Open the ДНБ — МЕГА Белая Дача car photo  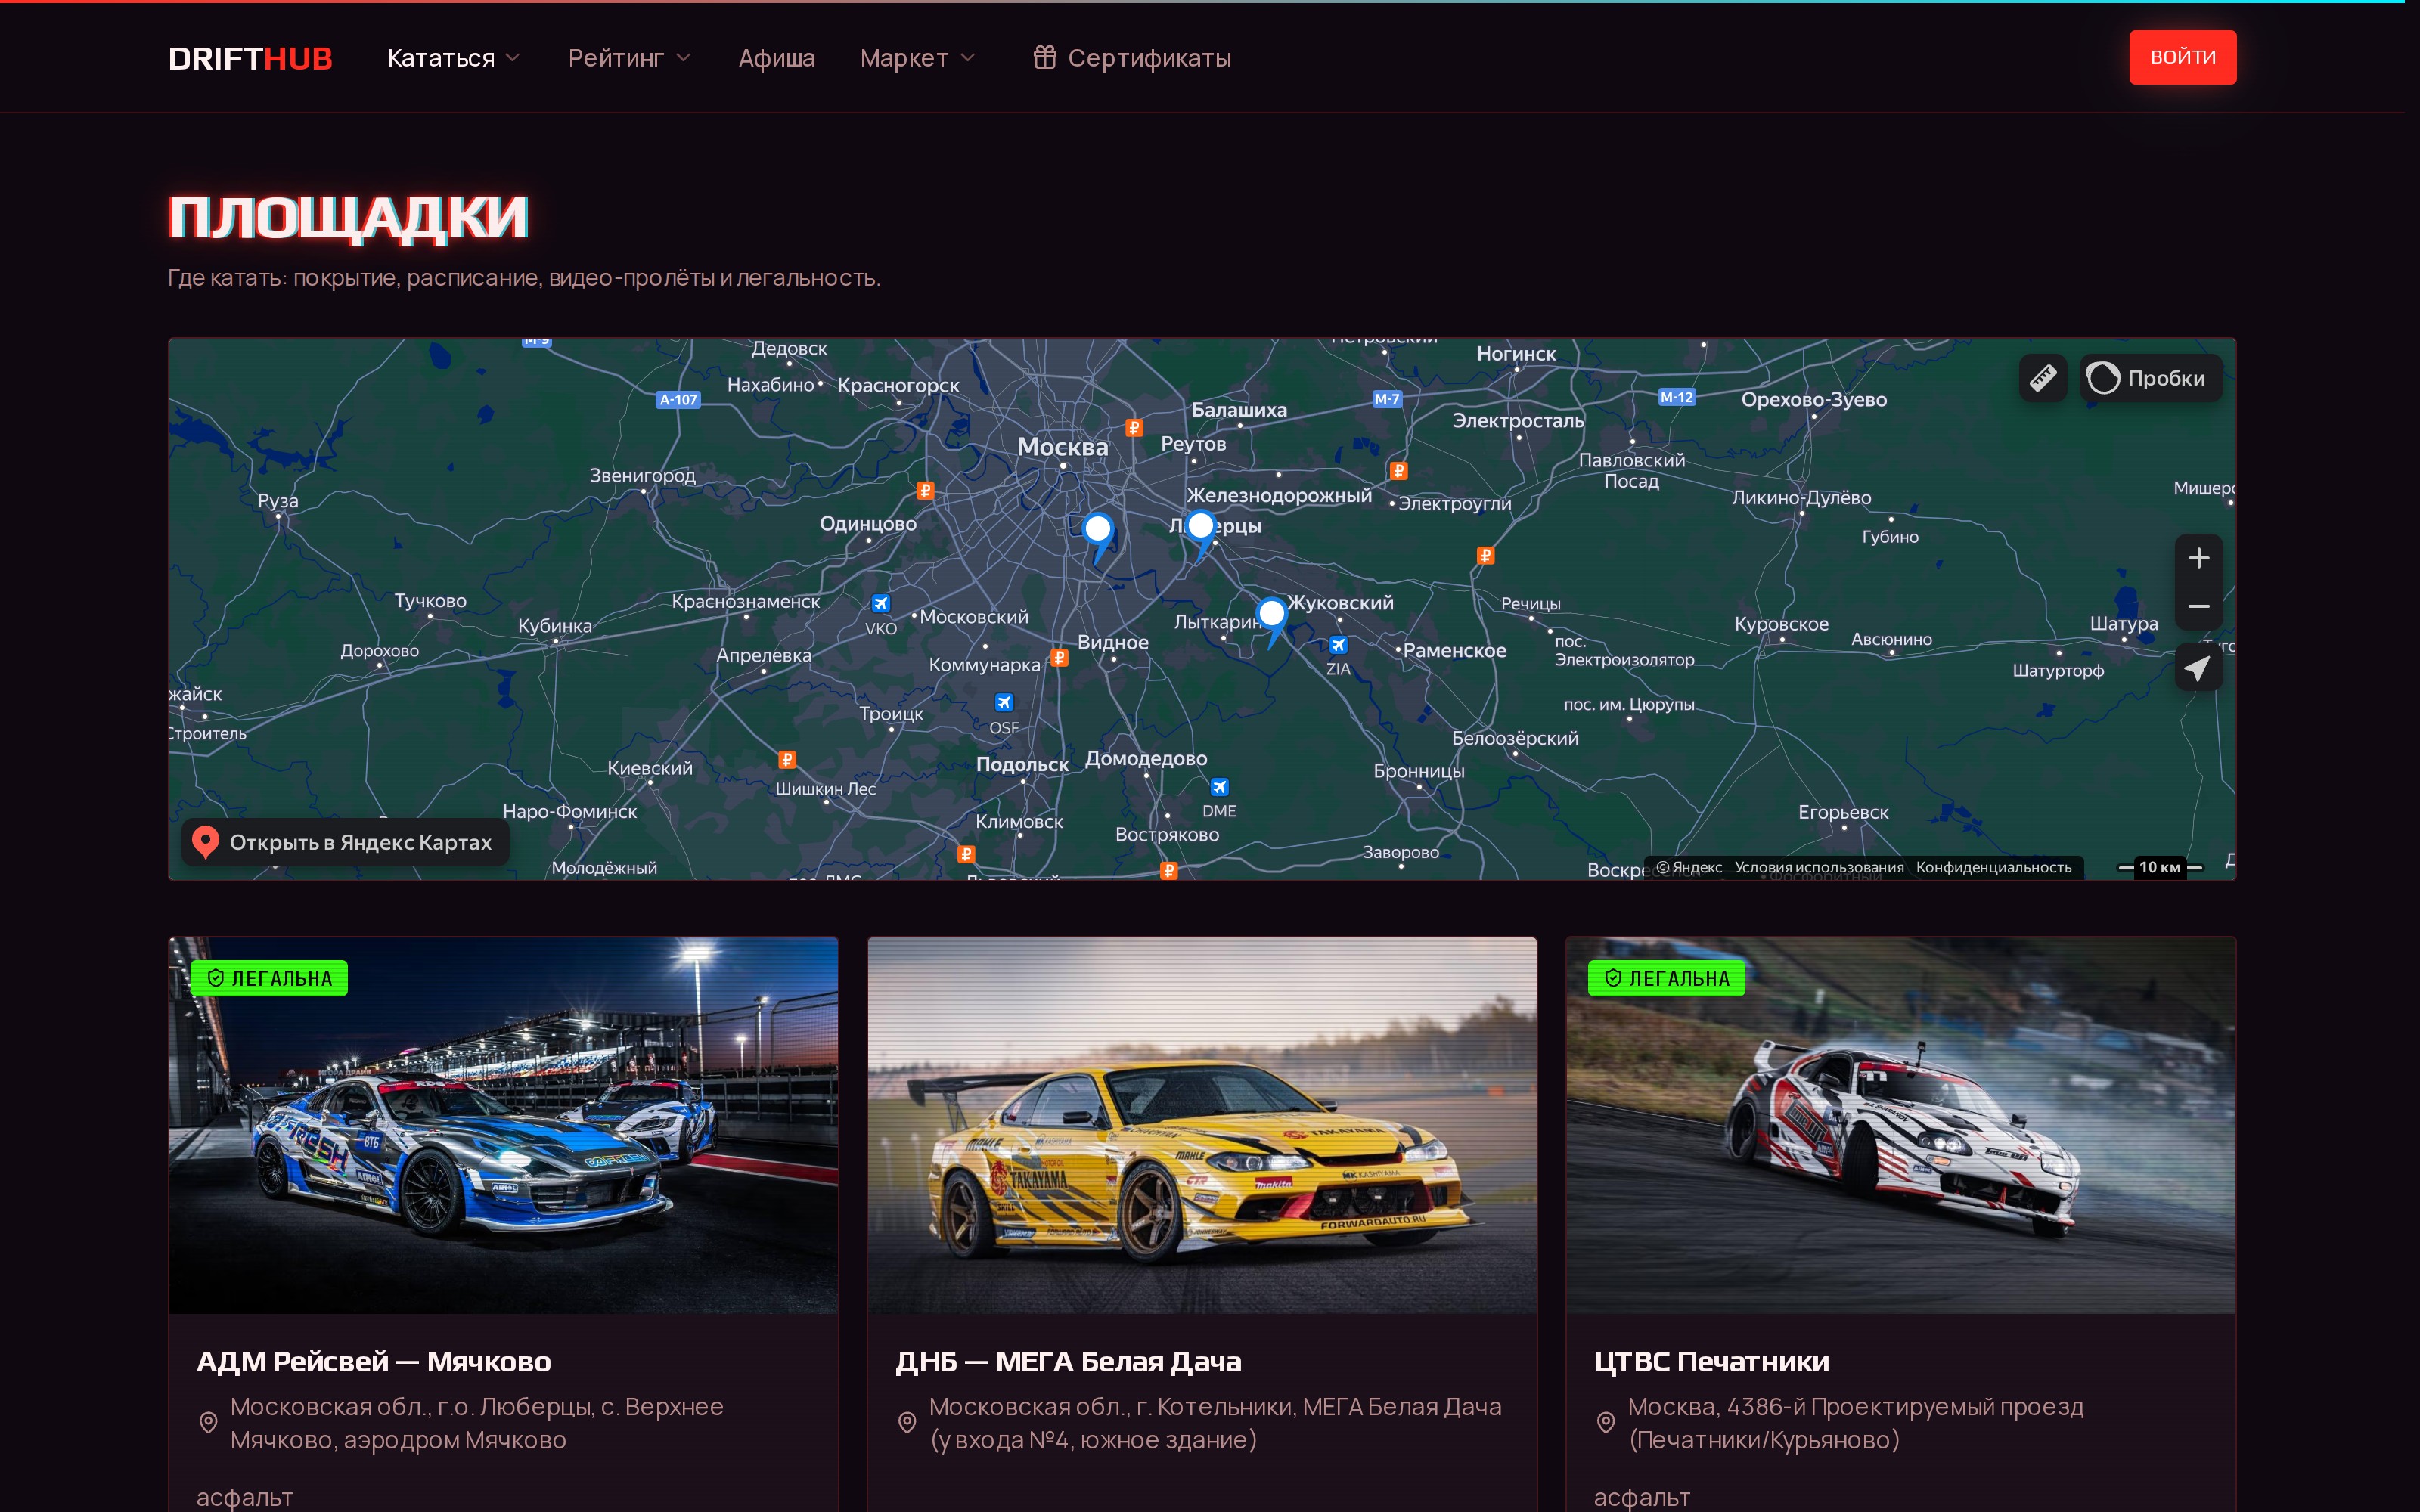coord(1202,1125)
